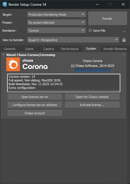The width and height of the screenshot is (130, 184).
Task: Click Configure license server address button
Action: [35, 105]
